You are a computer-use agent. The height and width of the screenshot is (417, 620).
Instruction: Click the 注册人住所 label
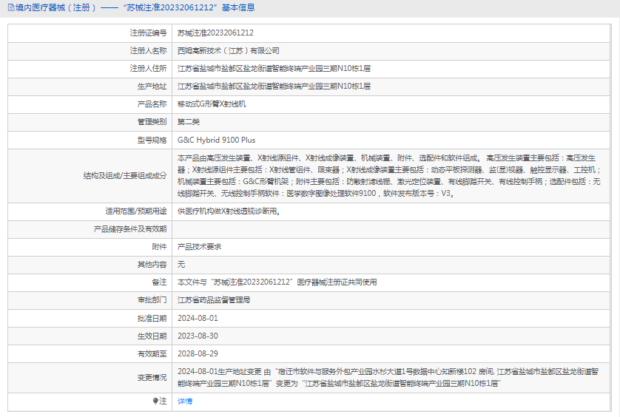[148, 68]
